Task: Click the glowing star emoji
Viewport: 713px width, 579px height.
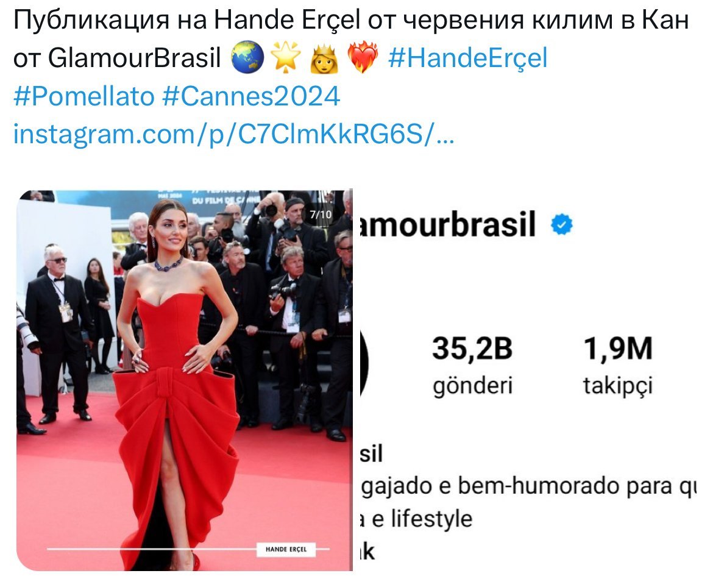Action: point(286,58)
